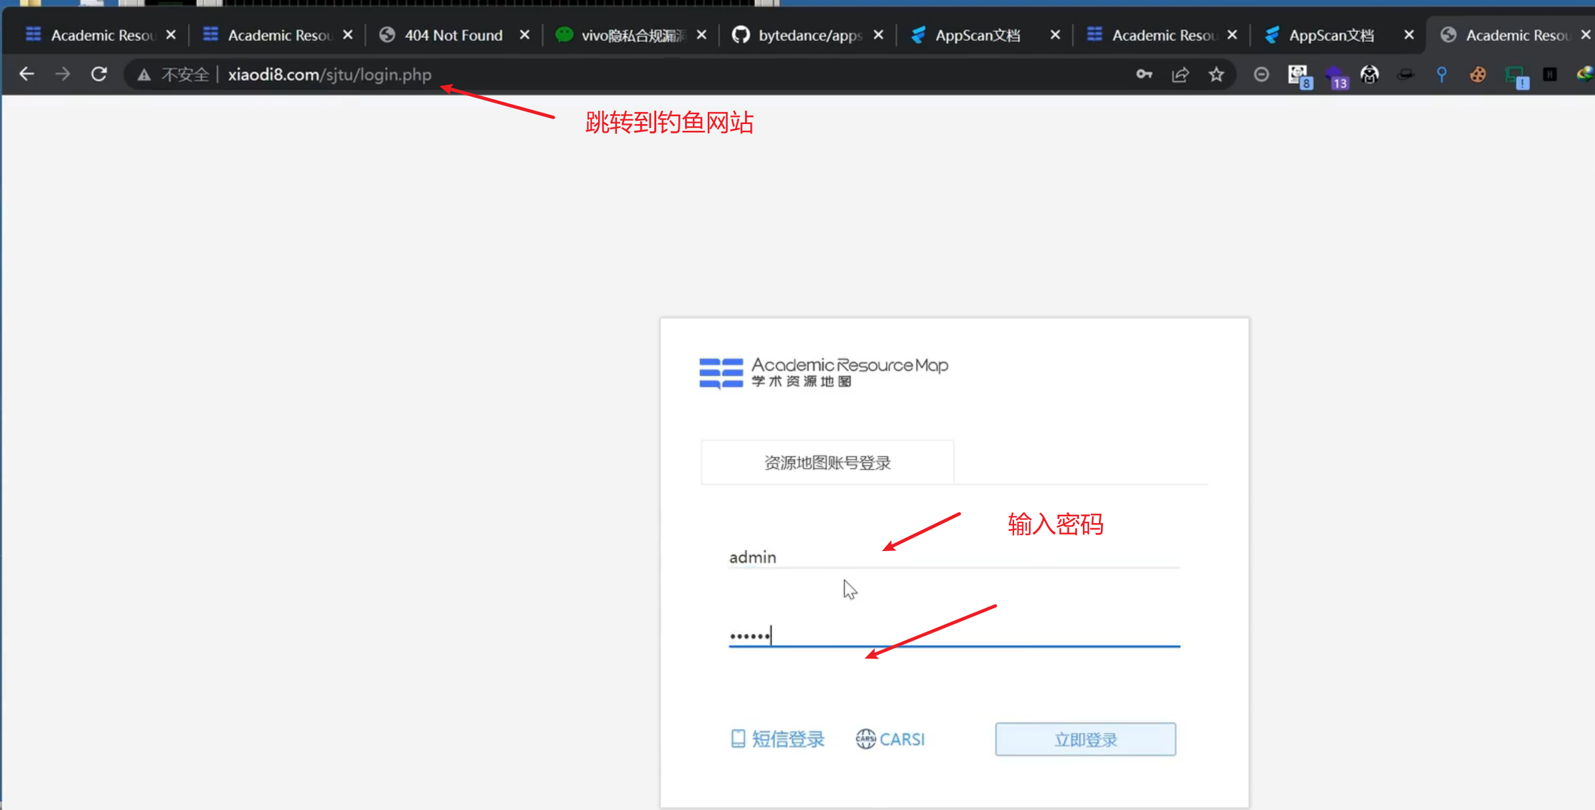Reload the current page

pos(99,74)
